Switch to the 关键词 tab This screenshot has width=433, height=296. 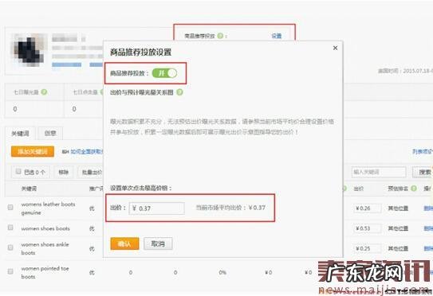point(20,134)
